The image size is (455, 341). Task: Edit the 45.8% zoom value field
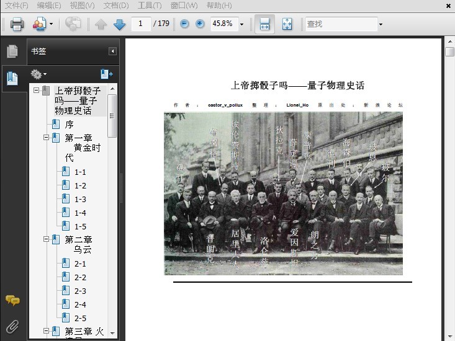pyautogui.click(x=224, y=24)
